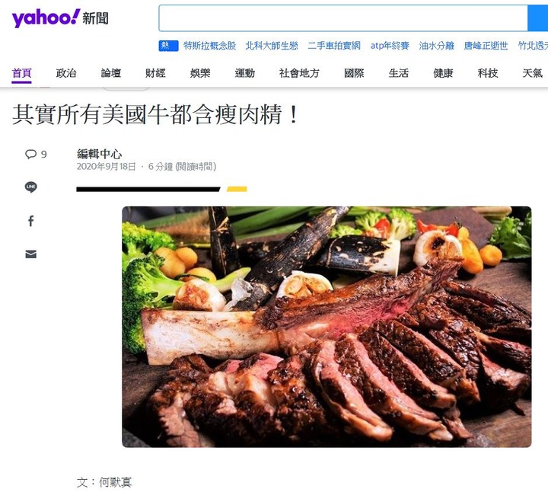
Task: Click trending topic 唐峰正逝世
Action: (486, 46)
